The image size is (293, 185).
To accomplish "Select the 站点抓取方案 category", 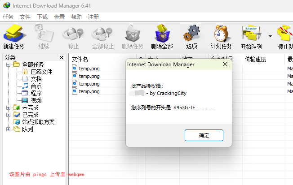I will pyautogui.click(x=38, y=122).
